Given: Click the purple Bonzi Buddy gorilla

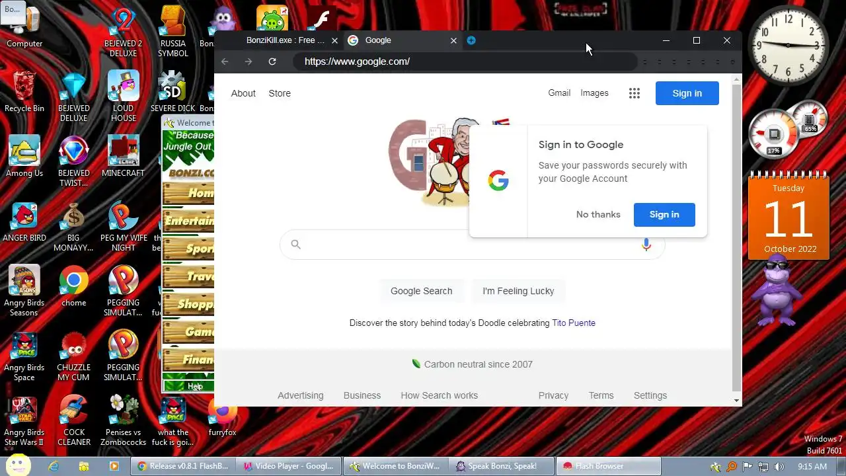Looking at the screenshot, I should (x=777, y=290).
